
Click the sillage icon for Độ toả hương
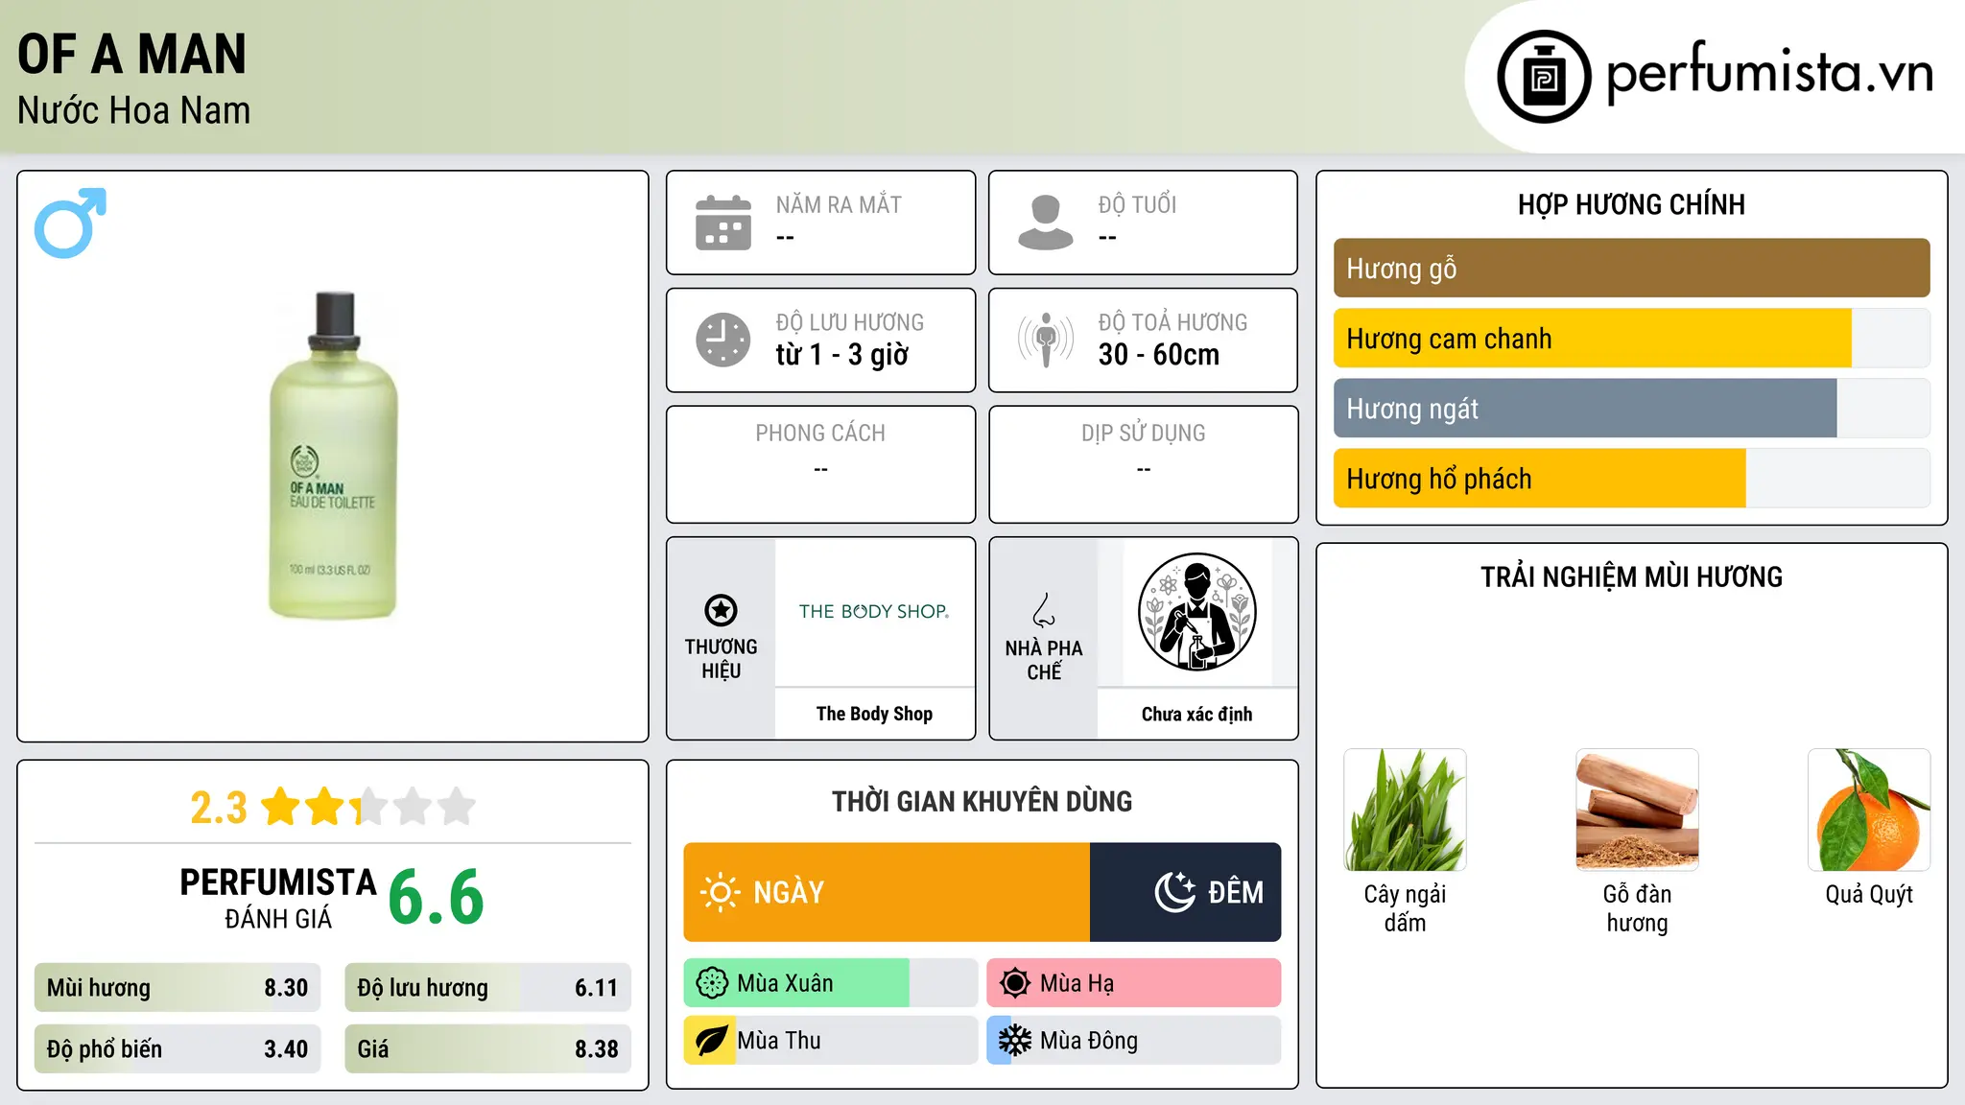[1046, 340]
